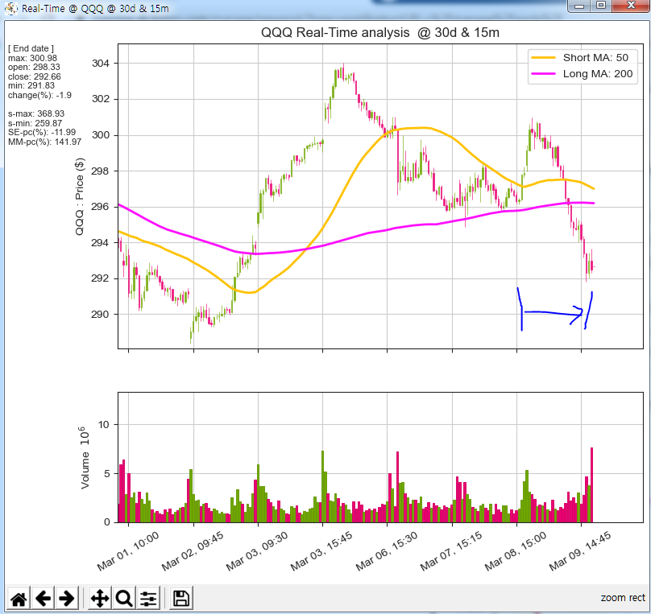Viewport: 651px width, 614px height.
Task: Click the '[ End date ]' heading
Action: [31, 48]
